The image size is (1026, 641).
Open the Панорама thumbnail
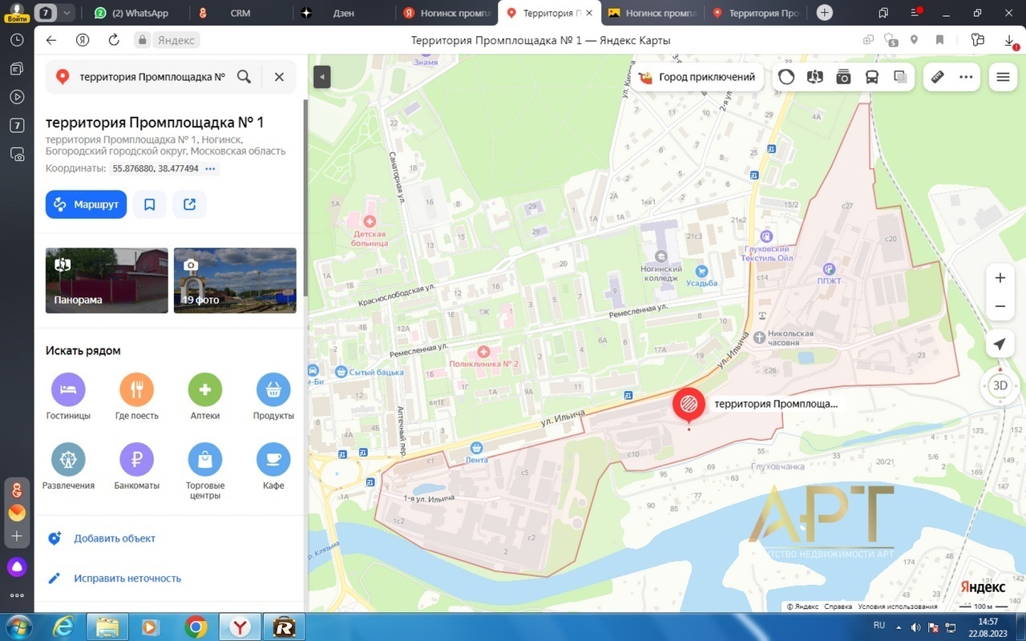107,280
